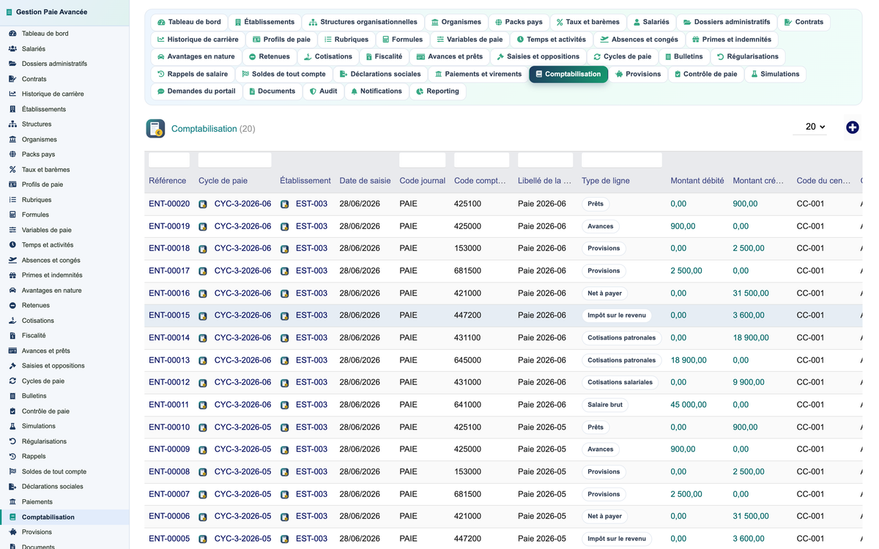Click the Organismes bank icon in sidebar
The width and height of the screenshot is (879, 549).
(x=12, y=139)
